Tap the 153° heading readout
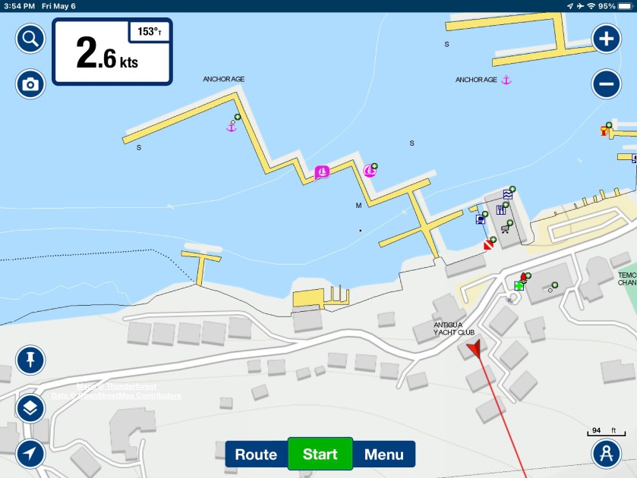The height and width of the screenshot is (478, 637). 149,31
